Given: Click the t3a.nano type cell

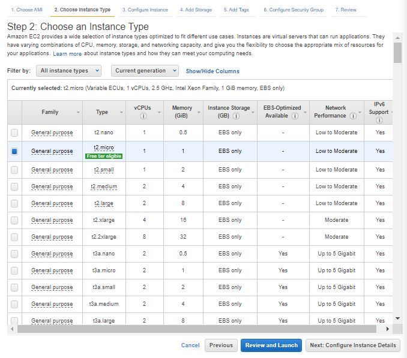Looking at the screenshot, I should (x=104, y=254).
